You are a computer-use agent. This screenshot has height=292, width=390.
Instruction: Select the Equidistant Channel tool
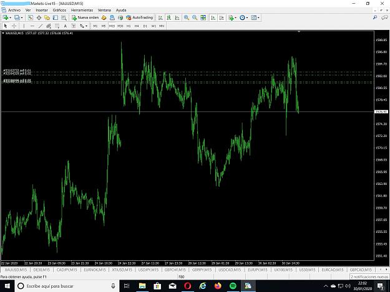click(x=49, y=26)
